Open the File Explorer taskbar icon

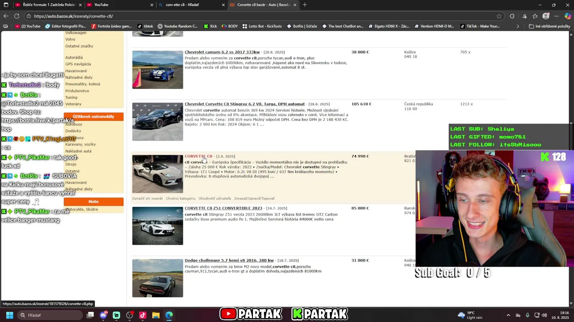(x=156, y=315)
